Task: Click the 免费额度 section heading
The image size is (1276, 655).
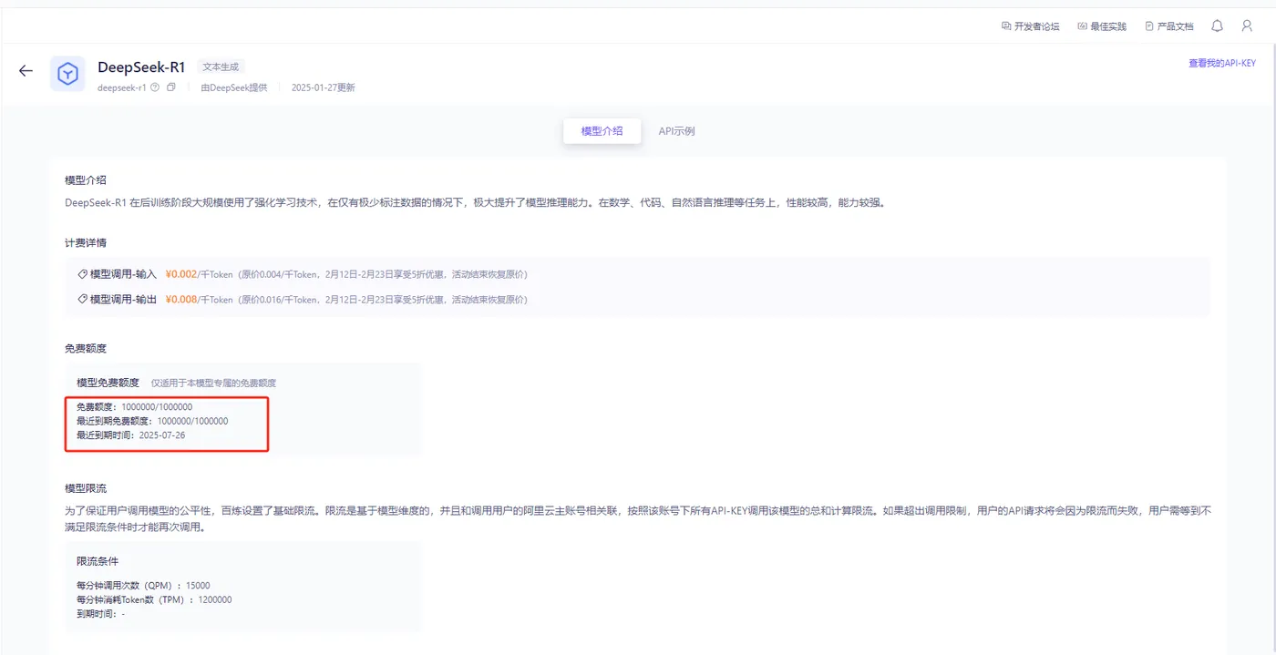Action: tap(86, 349)
